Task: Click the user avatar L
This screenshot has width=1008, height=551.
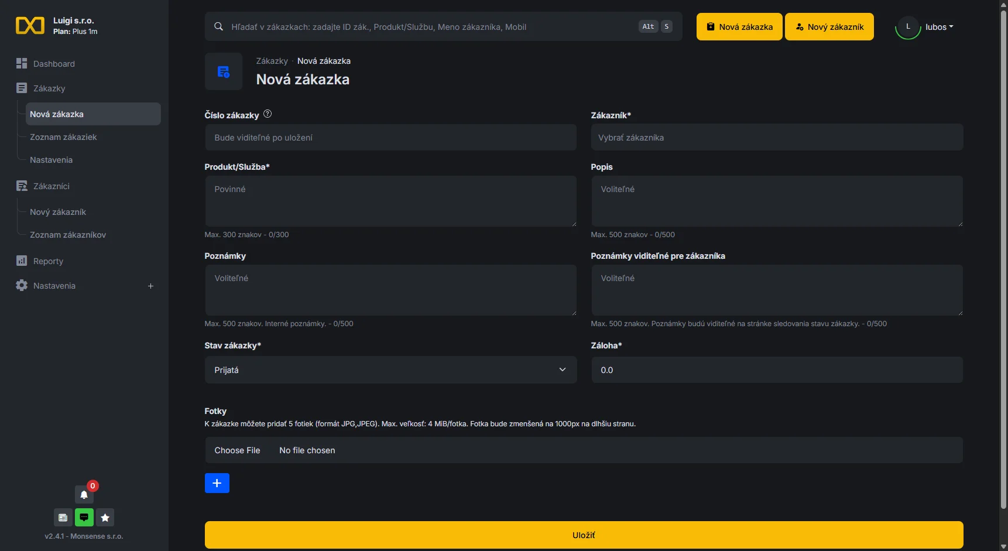Action: (x=908, y=26)
